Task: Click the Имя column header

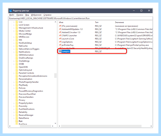Action: (x=61, y=22)
